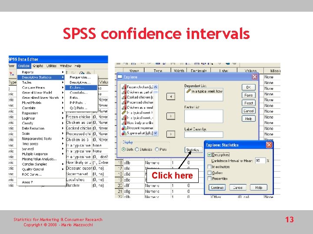The height and width of the screenshot is (234, 313).
Task: Click scroll-down arrow of Explore variable list
Action: coord(156,133)
